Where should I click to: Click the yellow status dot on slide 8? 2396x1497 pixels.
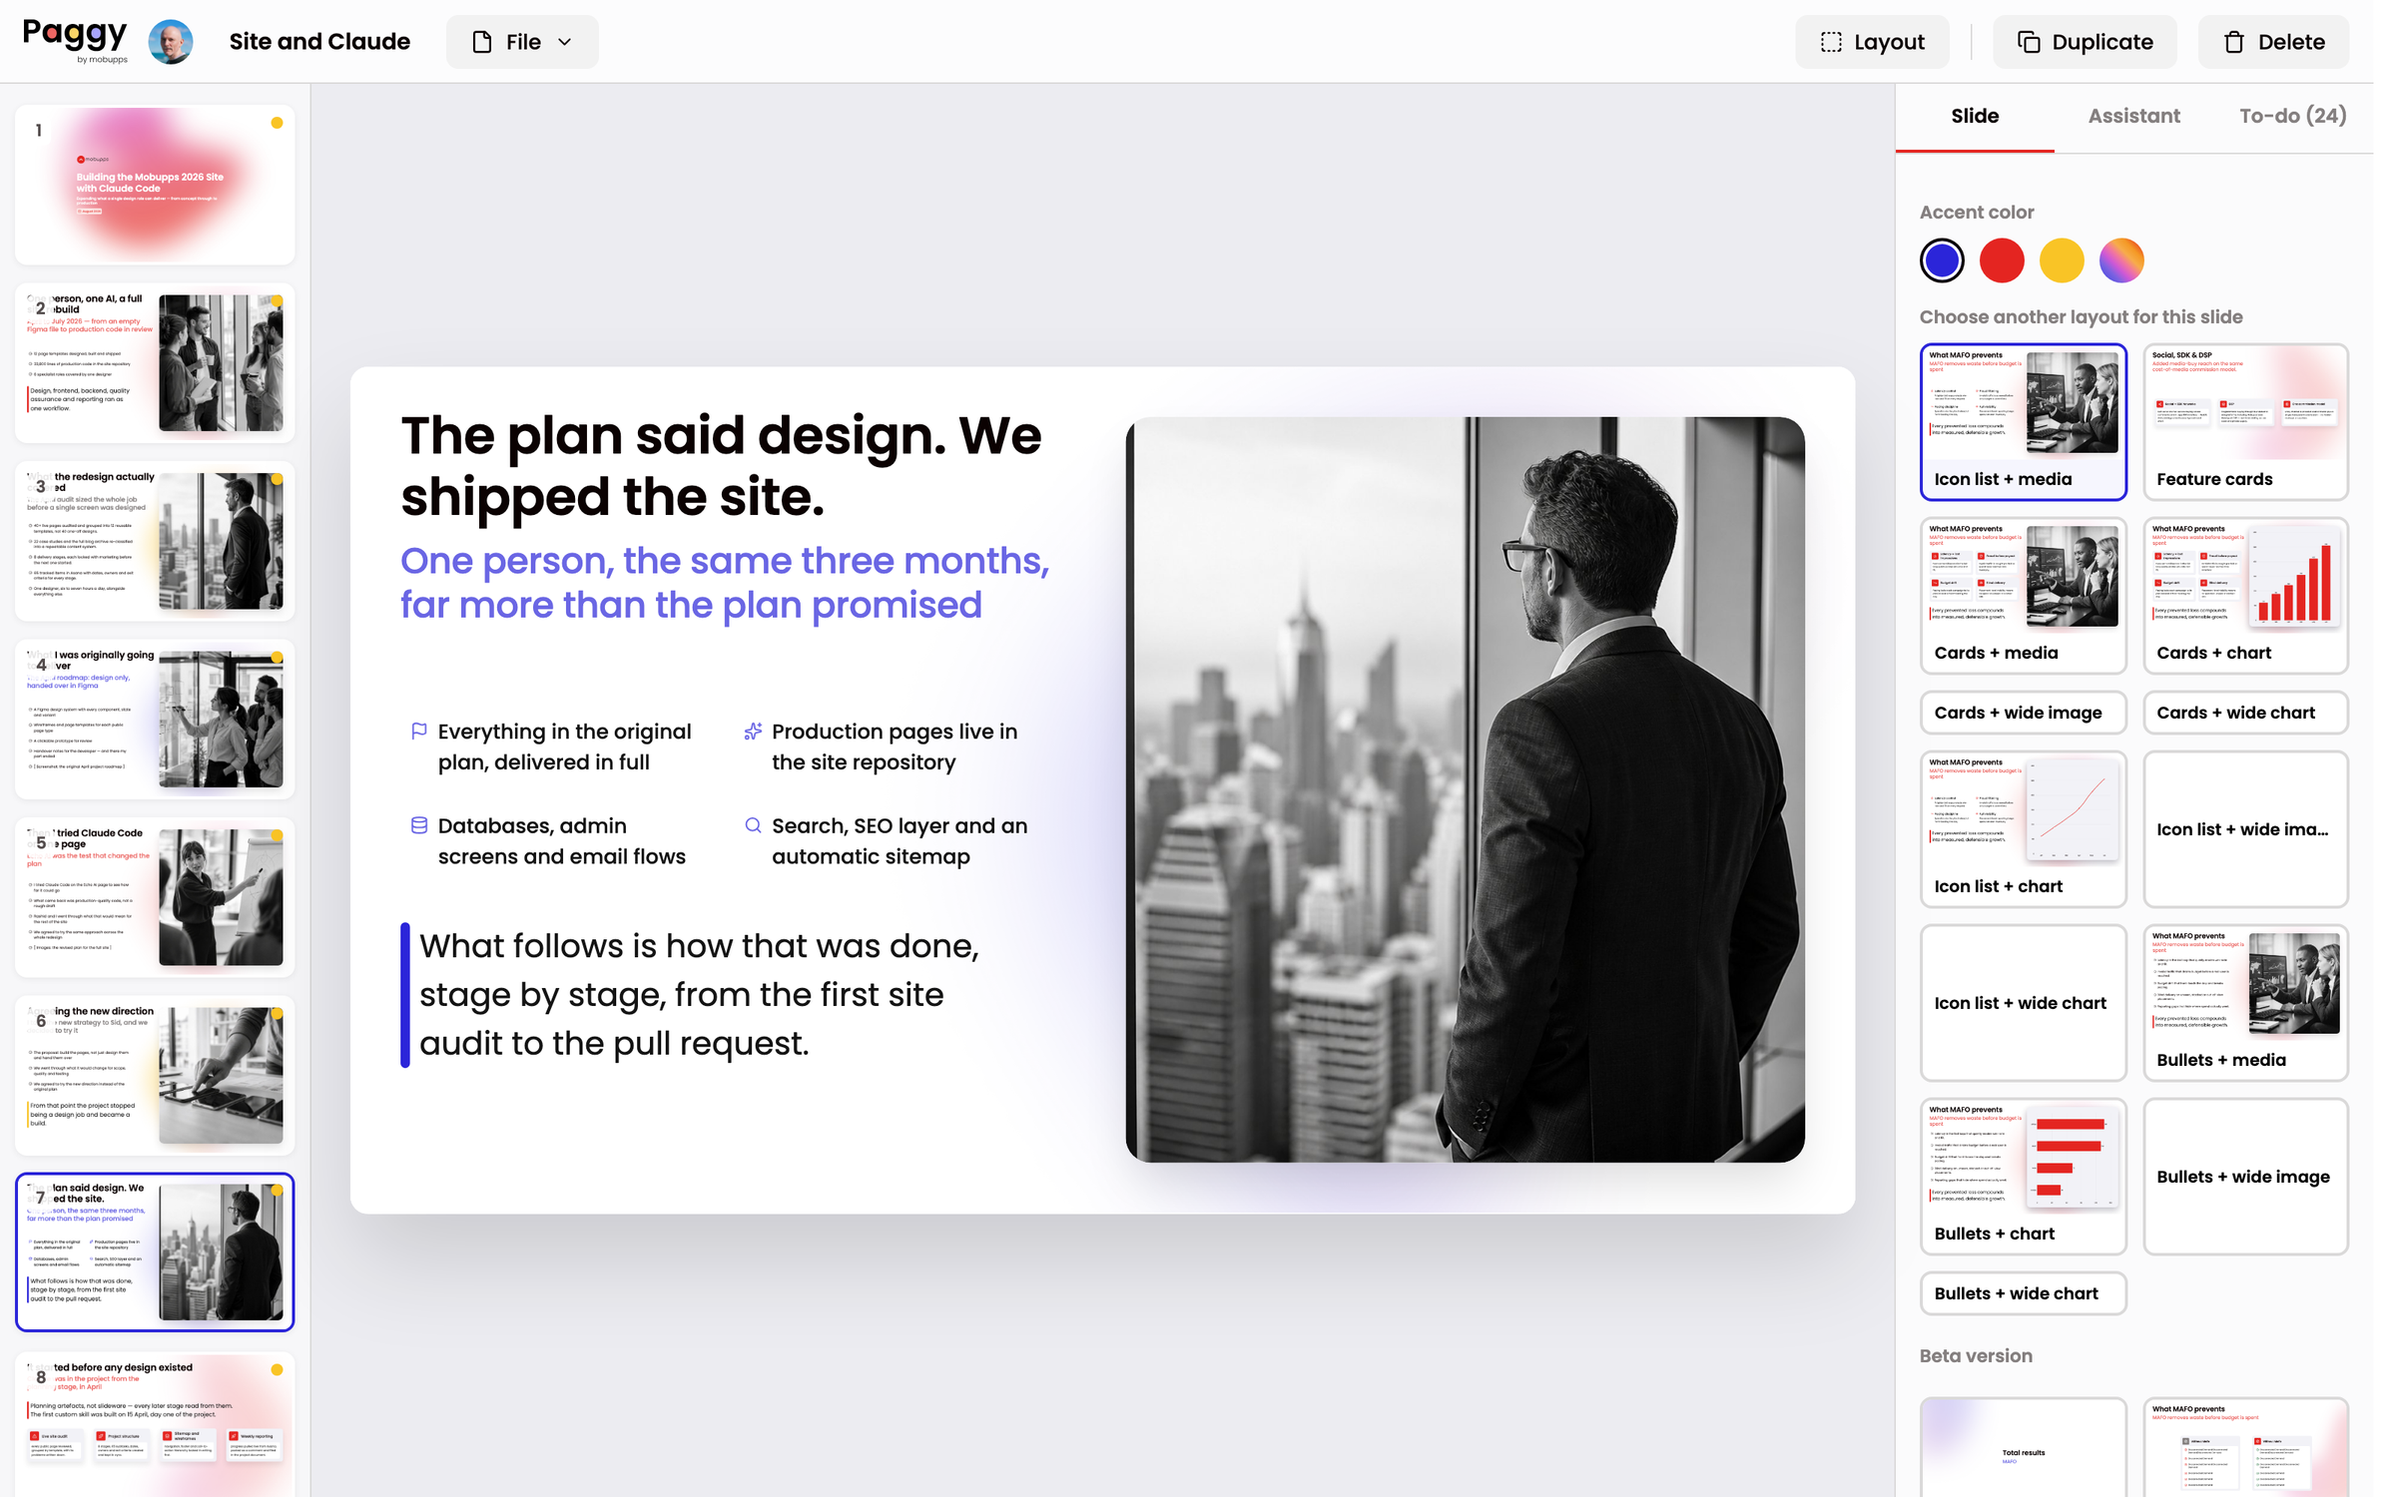point(277,1369)
